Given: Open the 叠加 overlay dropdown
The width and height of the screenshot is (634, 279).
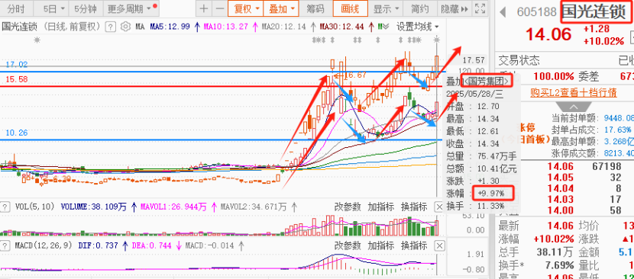Looking at the screenshot, I should tap(281, 8).
